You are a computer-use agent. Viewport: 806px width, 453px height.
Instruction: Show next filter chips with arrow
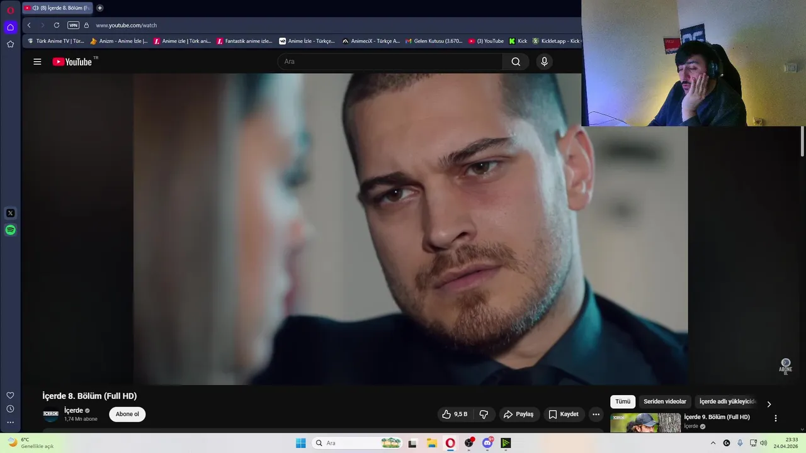769,404
